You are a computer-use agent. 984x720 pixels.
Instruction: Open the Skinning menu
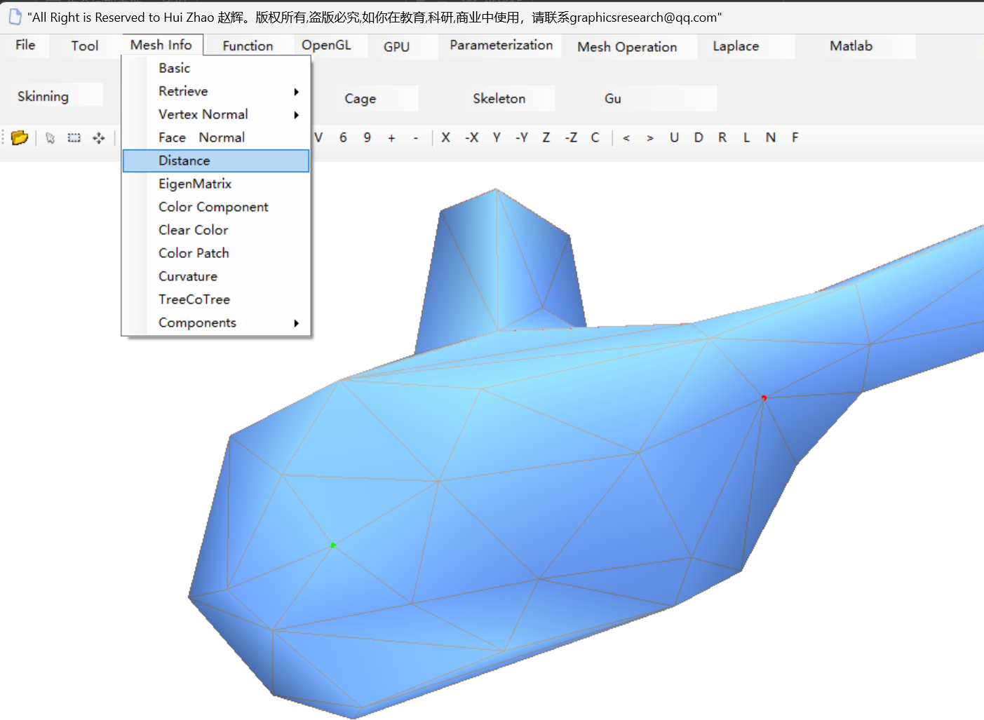(43, 96)
